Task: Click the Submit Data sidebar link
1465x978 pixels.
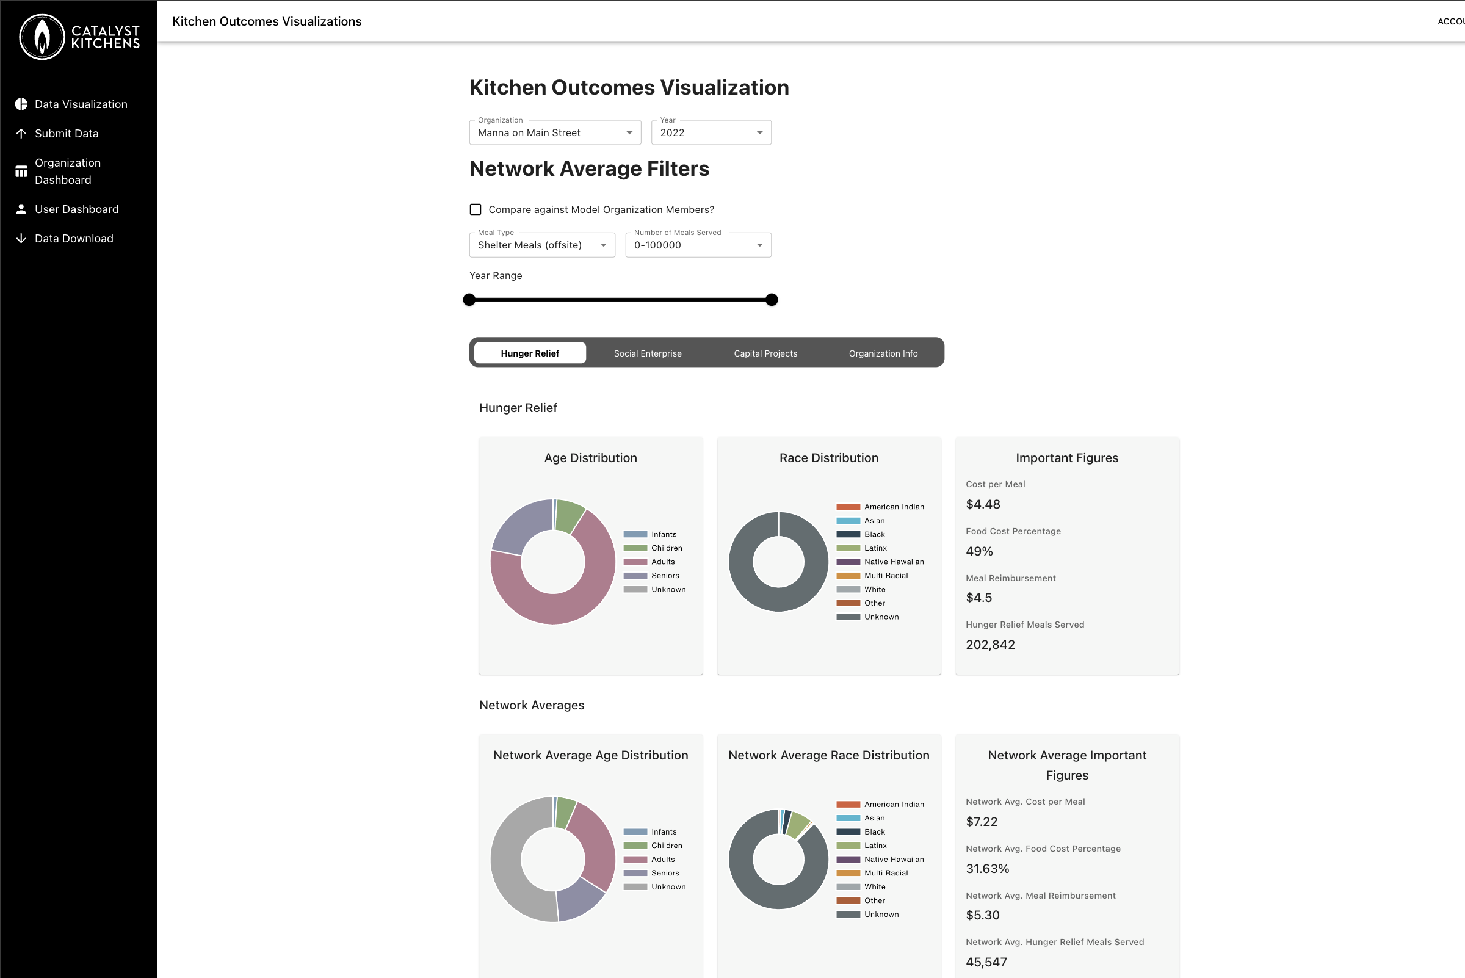Action: (x=67, y=134)
